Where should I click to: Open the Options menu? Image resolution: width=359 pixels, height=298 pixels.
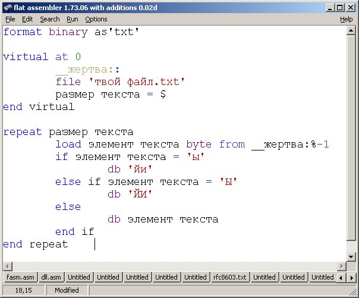(x=96, y=19)
